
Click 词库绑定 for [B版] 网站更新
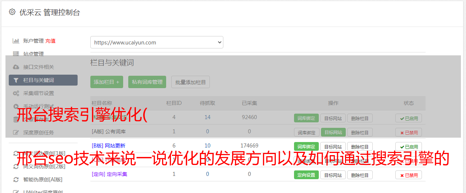[306, 147]
